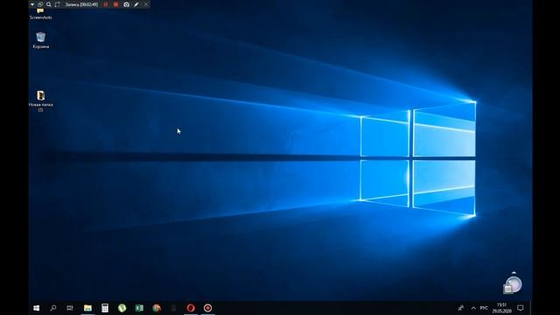
Task: Close the recording toolbar
Action: pyautogui.click(x=146, y=4)
